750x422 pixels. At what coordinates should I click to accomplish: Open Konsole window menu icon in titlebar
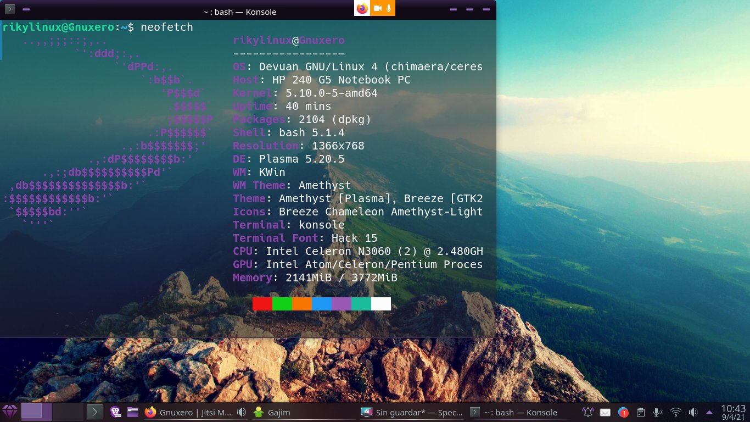(10, 9)
